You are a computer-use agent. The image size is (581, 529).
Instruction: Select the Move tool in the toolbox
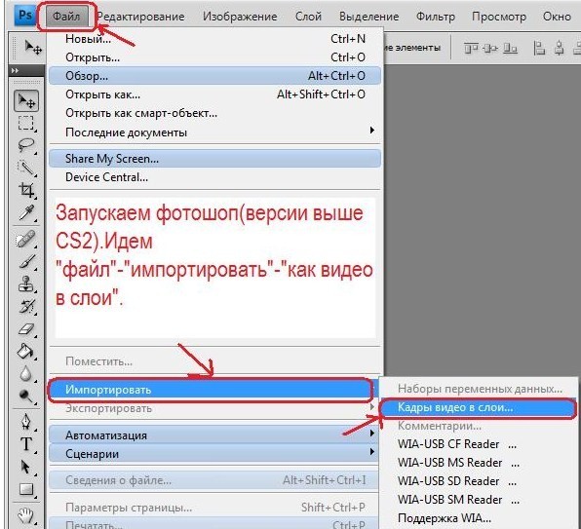coord(26,100)
